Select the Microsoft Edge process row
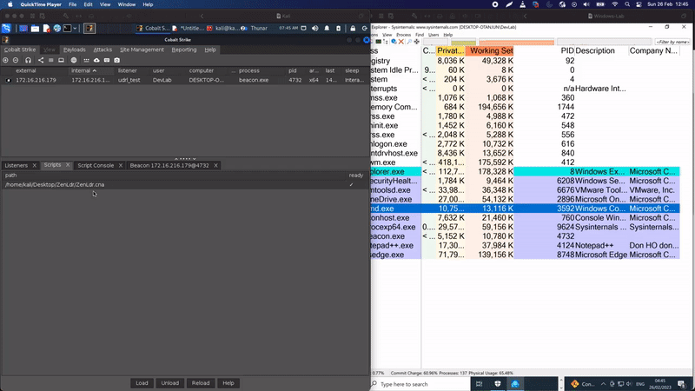 click(525, 255)
